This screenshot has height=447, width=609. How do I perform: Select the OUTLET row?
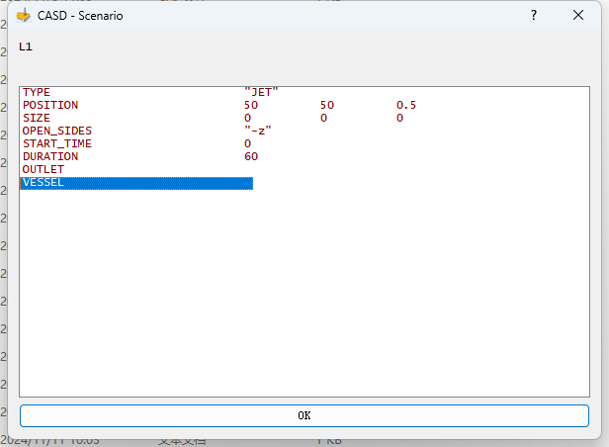click(43, 169)
